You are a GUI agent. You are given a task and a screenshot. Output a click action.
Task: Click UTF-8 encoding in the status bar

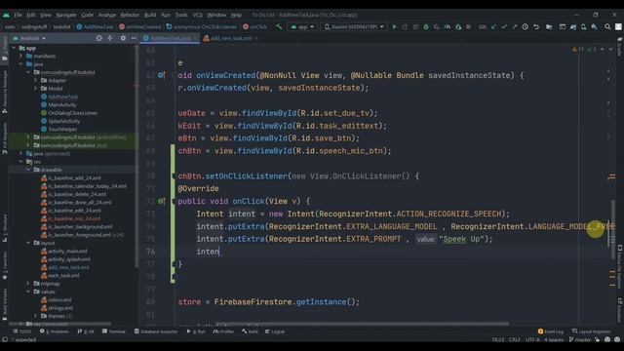[532, 339]
